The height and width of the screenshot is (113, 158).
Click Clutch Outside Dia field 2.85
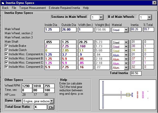69,50
